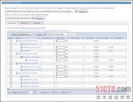Check the pva9214 row checkbox

tap(11, 51)
